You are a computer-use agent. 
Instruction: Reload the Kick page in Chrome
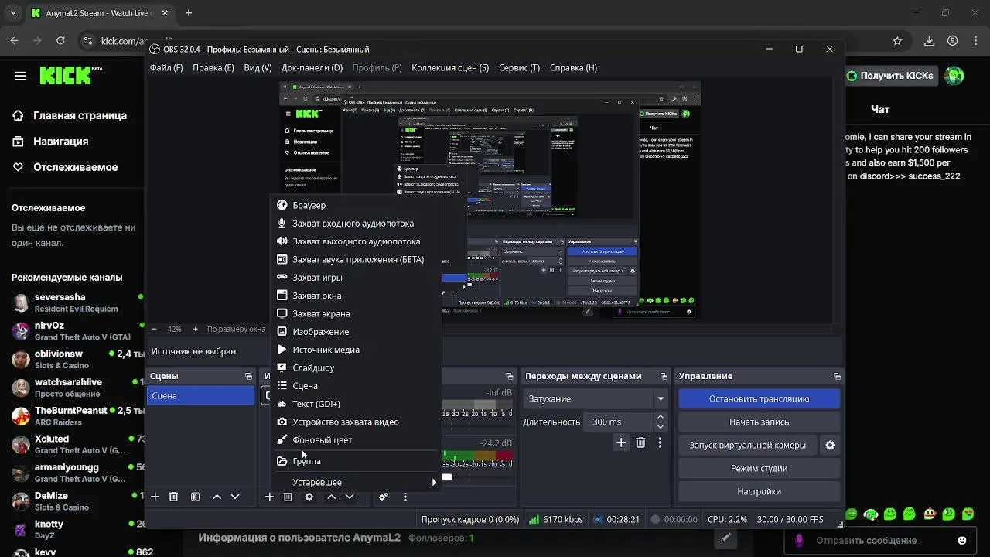click(60, 41)
